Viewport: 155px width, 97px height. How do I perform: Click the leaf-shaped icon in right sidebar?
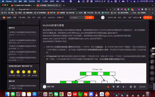pyautogui.click(x=152, y=62)
